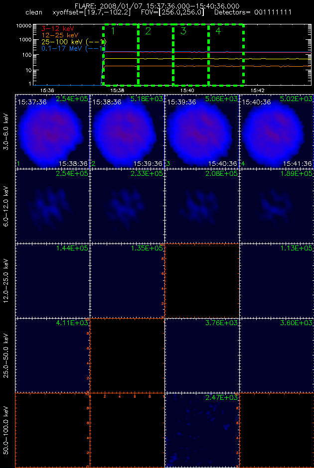The width and height of the screenshot is (314, 468).
Task: Open the 3-6 keV image starting 15:37:36
Action: 52,131
